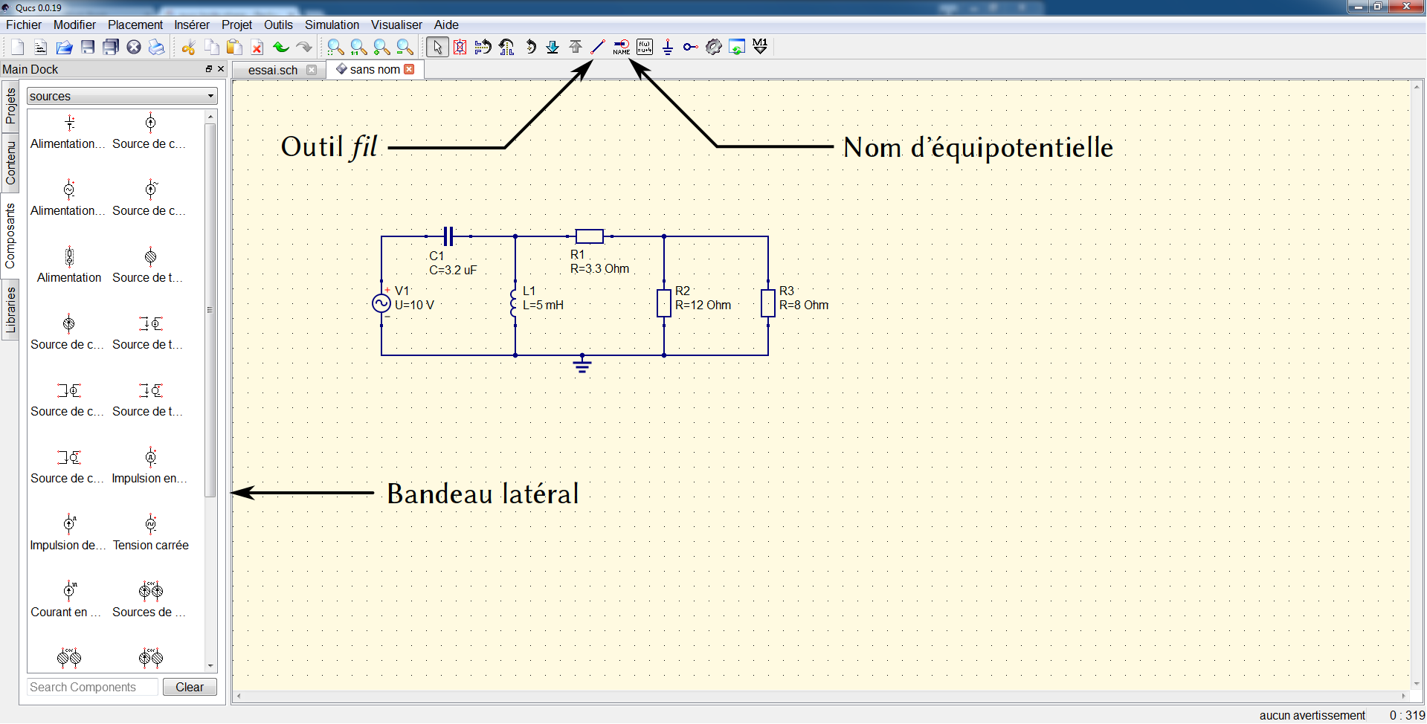Insert a ground symbol from toolbar
The image size is (1427, 724).
668,48
